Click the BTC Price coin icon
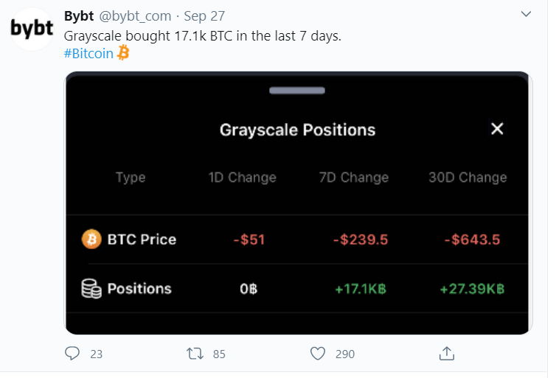 (91, 239)
